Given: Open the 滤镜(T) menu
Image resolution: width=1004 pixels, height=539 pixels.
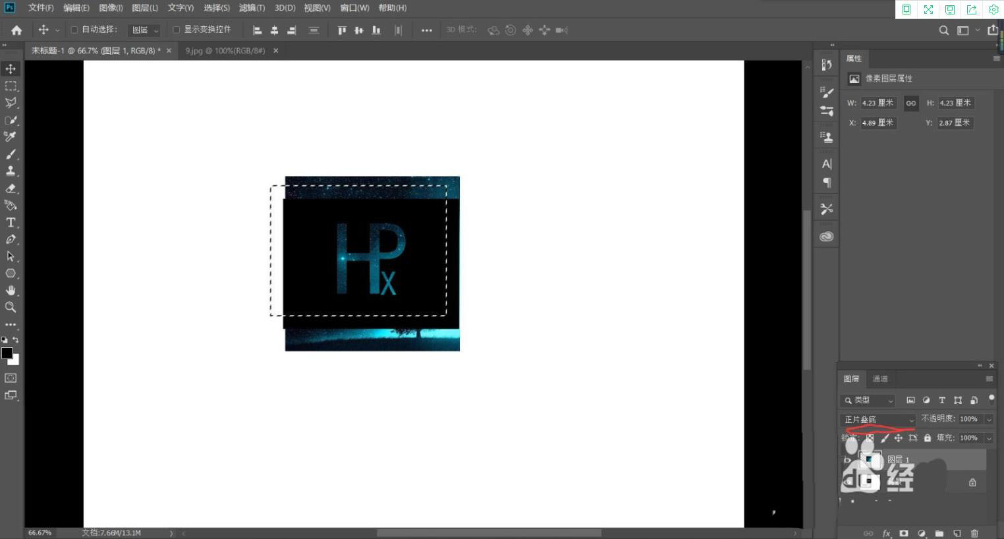Looking at the screenshot, I should coord(252,8).
